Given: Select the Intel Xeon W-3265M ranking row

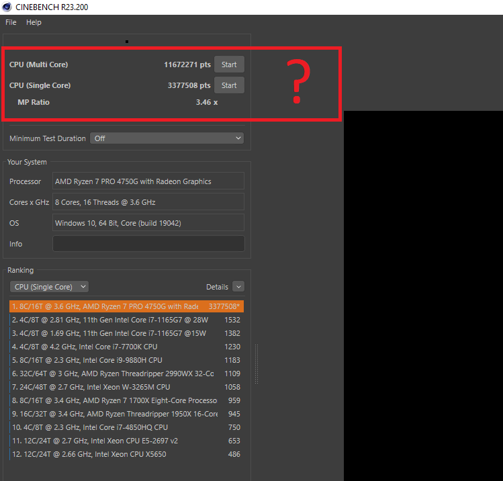Looking at the screenshot, I should [x=126, y=388].
